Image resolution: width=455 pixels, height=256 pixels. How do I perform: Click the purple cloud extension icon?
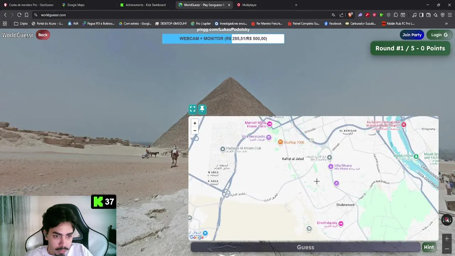[x=360, y=15]
